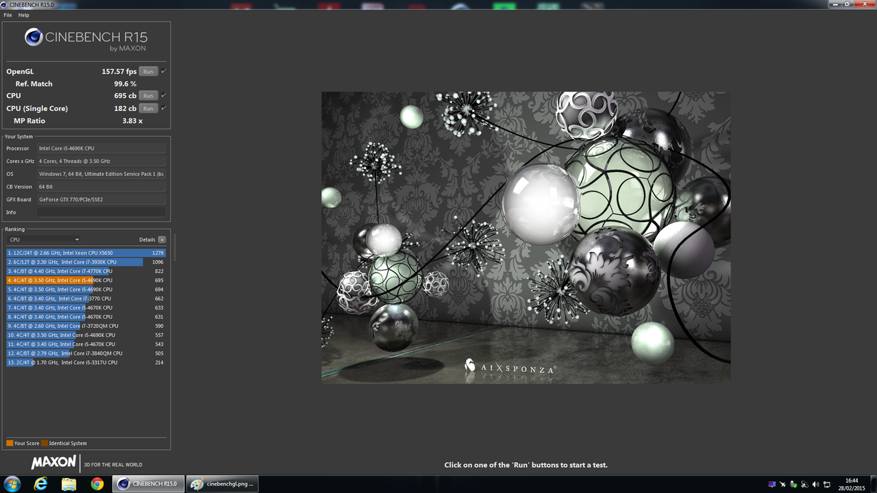Click the MP Ratio value 3.83 x
This screenshot has height=493, width=877.
(x=132, y=121)
